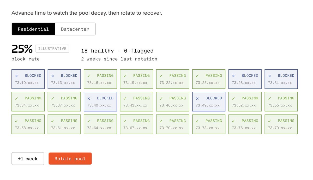Click the 25% block rate figure
Screen dimensions: 313x180
(22, 49)
